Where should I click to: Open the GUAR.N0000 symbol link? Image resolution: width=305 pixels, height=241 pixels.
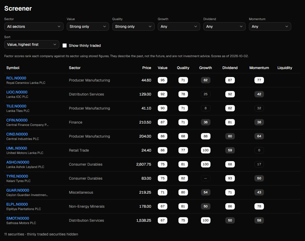18,190
